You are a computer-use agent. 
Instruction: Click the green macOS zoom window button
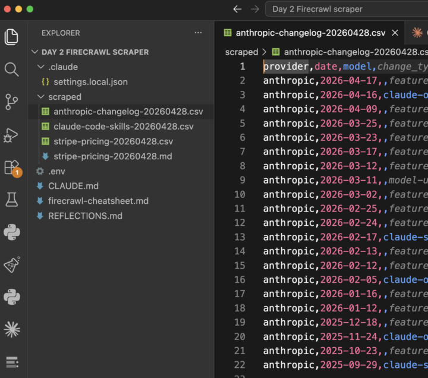pos(30,9)
